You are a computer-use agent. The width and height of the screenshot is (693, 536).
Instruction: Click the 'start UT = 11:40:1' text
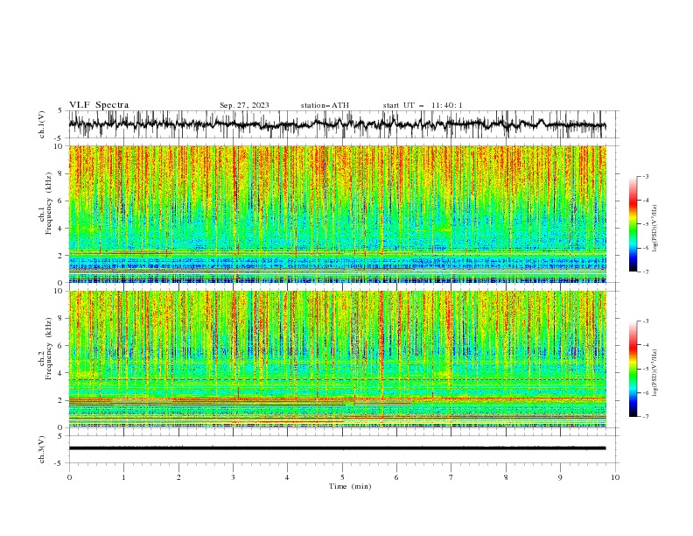click(423, 105)
